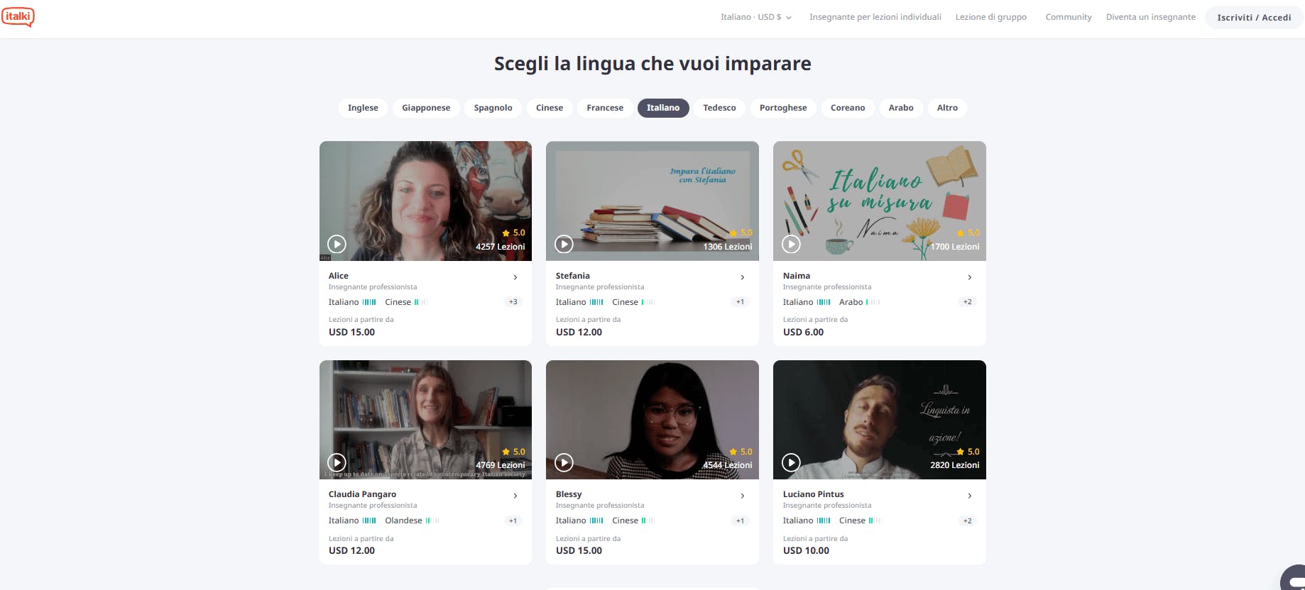
Task: Click the italki logo
Action: click(x=18, y=17)
